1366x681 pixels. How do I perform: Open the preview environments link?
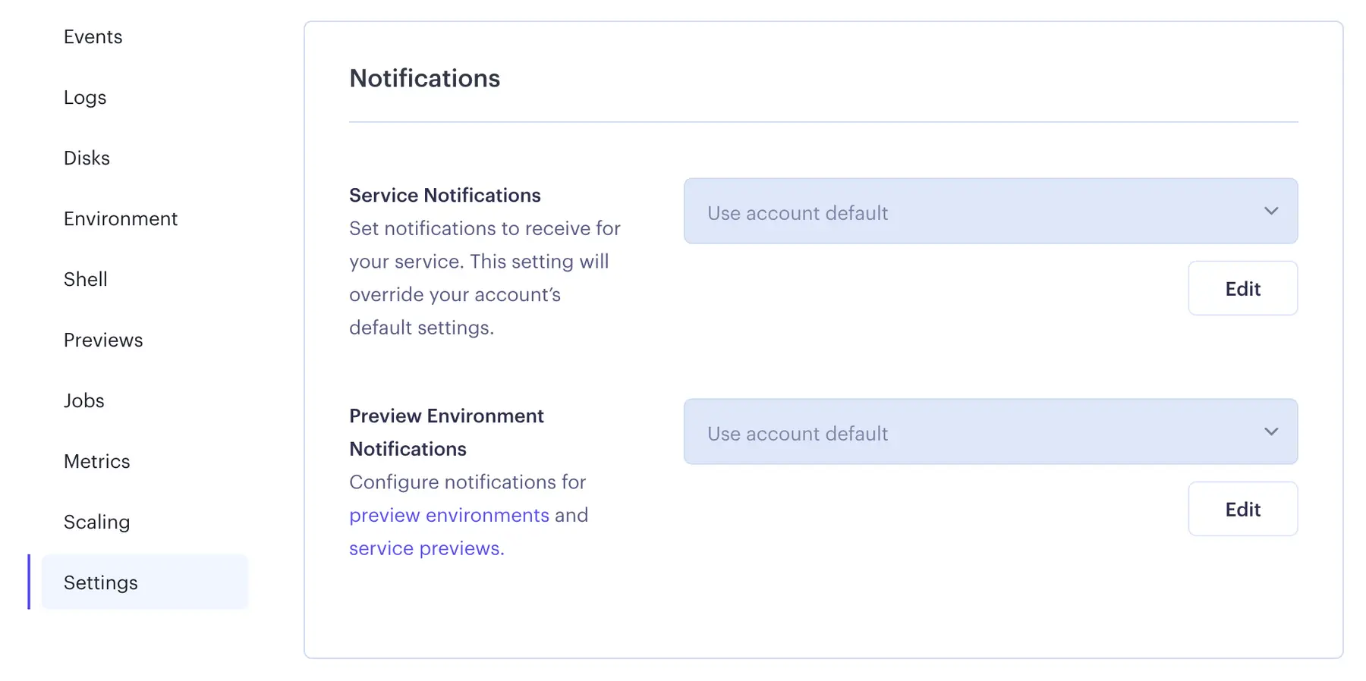click(x=449, y=515)
